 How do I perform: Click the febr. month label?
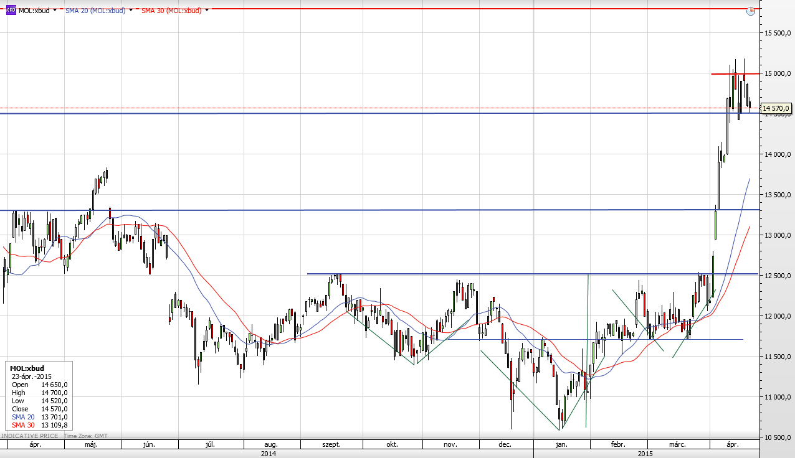617,445
